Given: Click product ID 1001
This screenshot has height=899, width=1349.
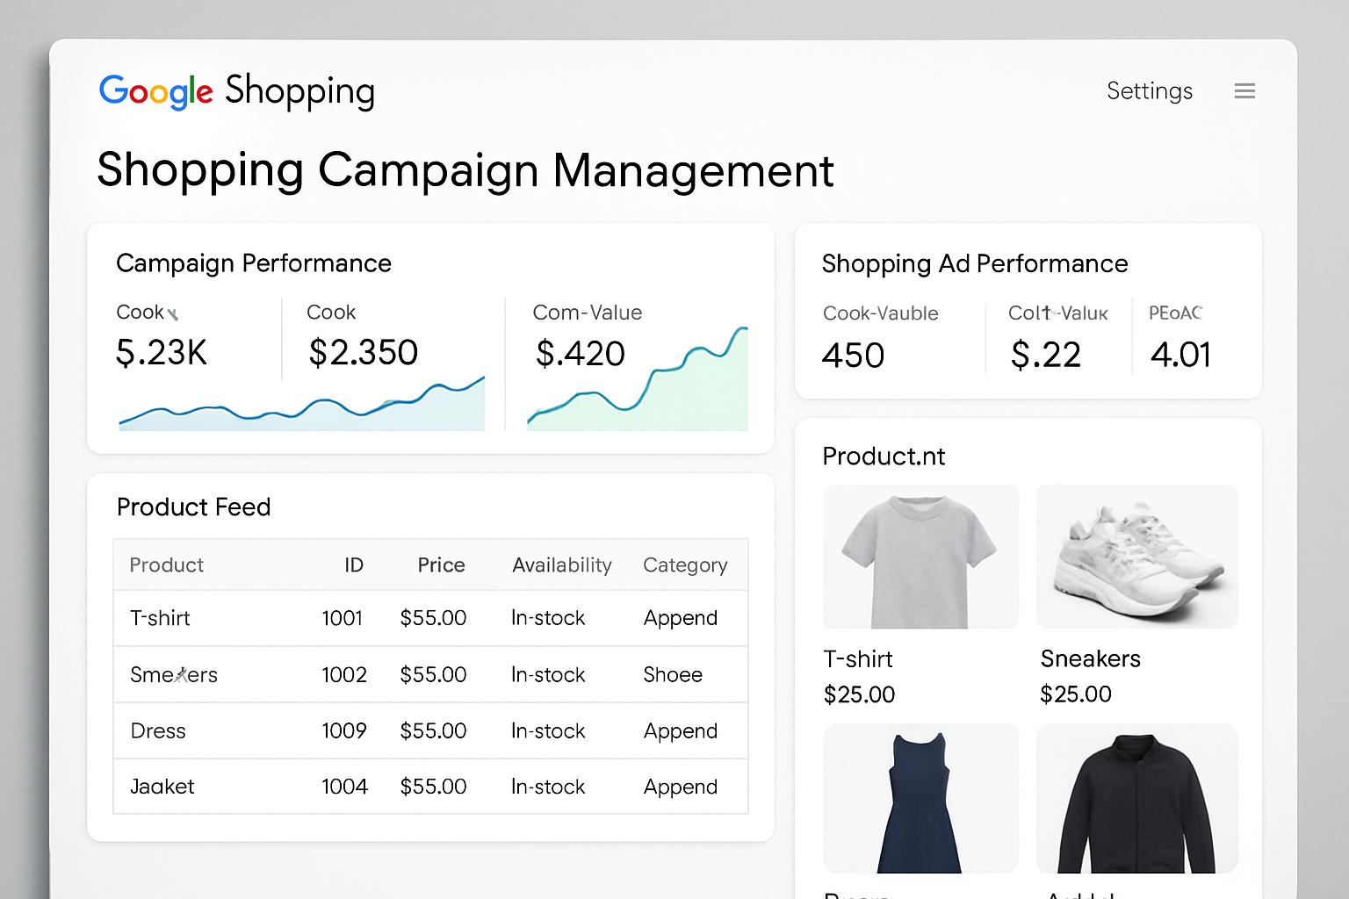Looking at the screenshot, I should (x=343, y=618).
